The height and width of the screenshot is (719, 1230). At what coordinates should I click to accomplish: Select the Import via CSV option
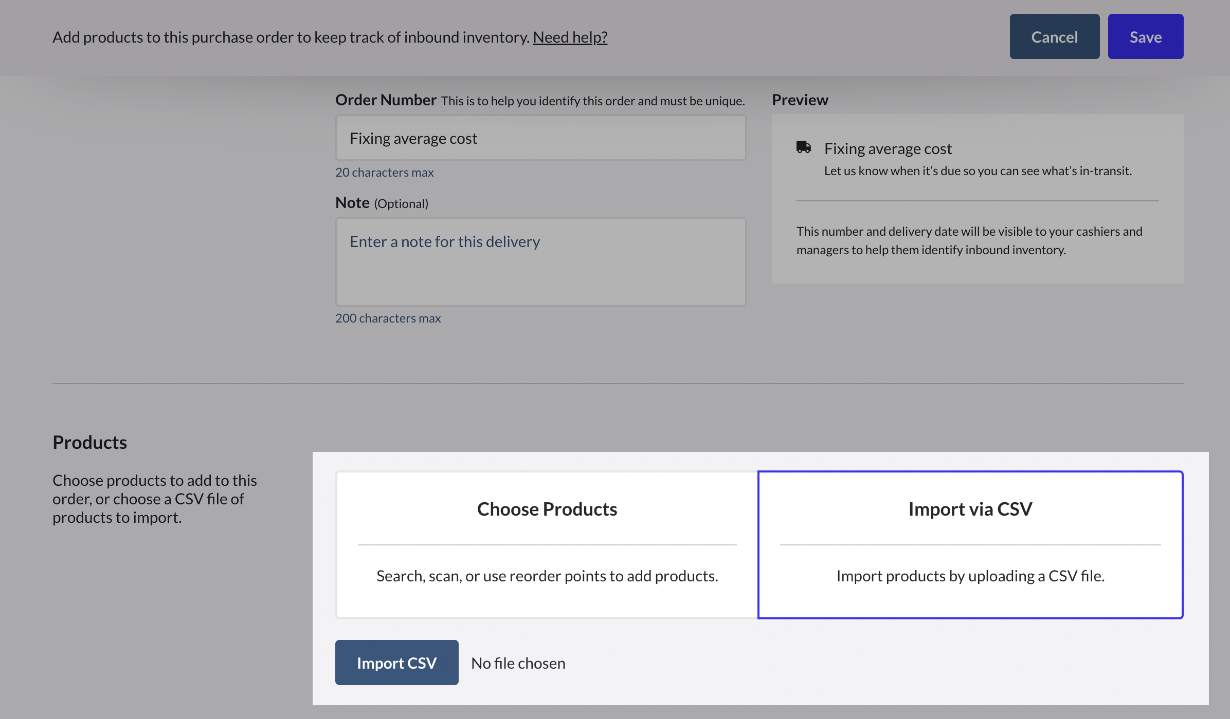pyautogui.click(x=970, y=544)
